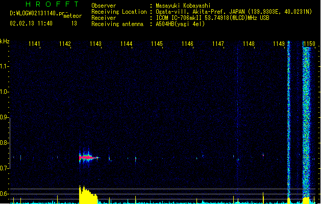Click the faint vertical noise line near 1147
Viewport: 321px width, 204px height.
coord(237,115)
